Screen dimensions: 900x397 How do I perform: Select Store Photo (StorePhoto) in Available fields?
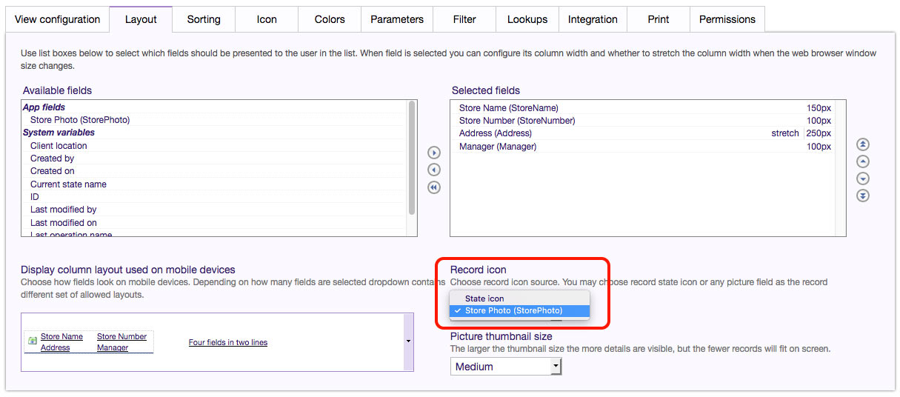coord(80,120)
